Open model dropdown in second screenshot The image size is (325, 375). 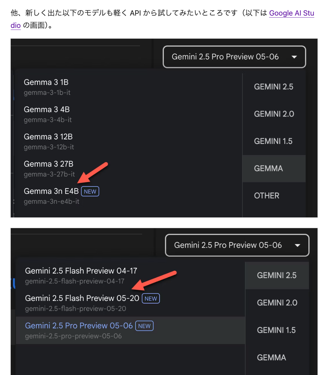pyautogui.click(x=237, y=245)
